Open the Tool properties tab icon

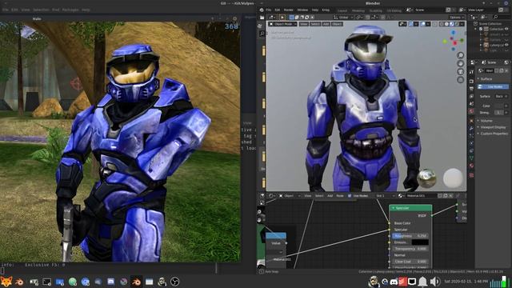471,72
